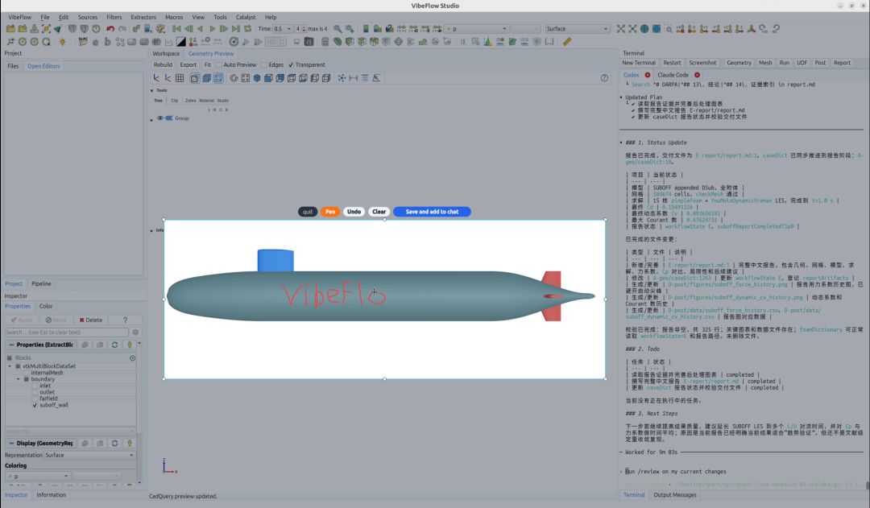Click the calculator filter icon

(x=325, y=42)
